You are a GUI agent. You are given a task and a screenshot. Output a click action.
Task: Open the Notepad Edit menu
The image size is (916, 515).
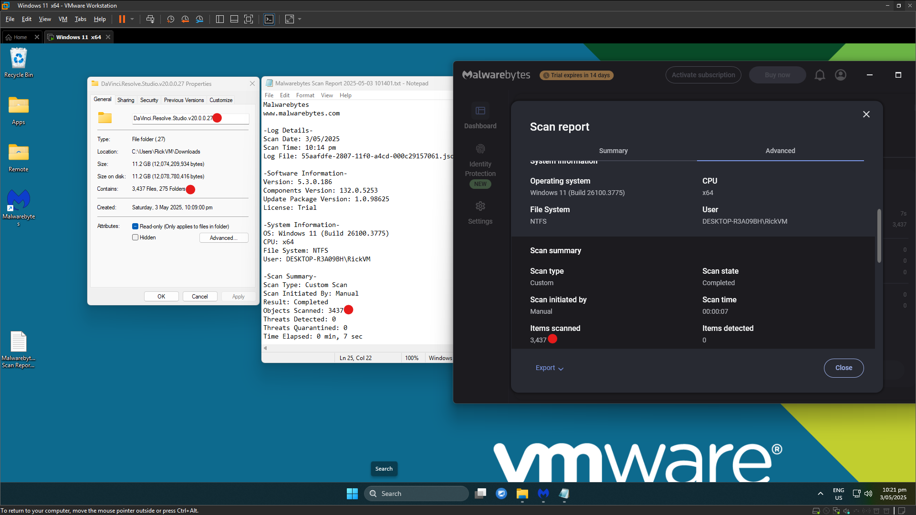285,95
